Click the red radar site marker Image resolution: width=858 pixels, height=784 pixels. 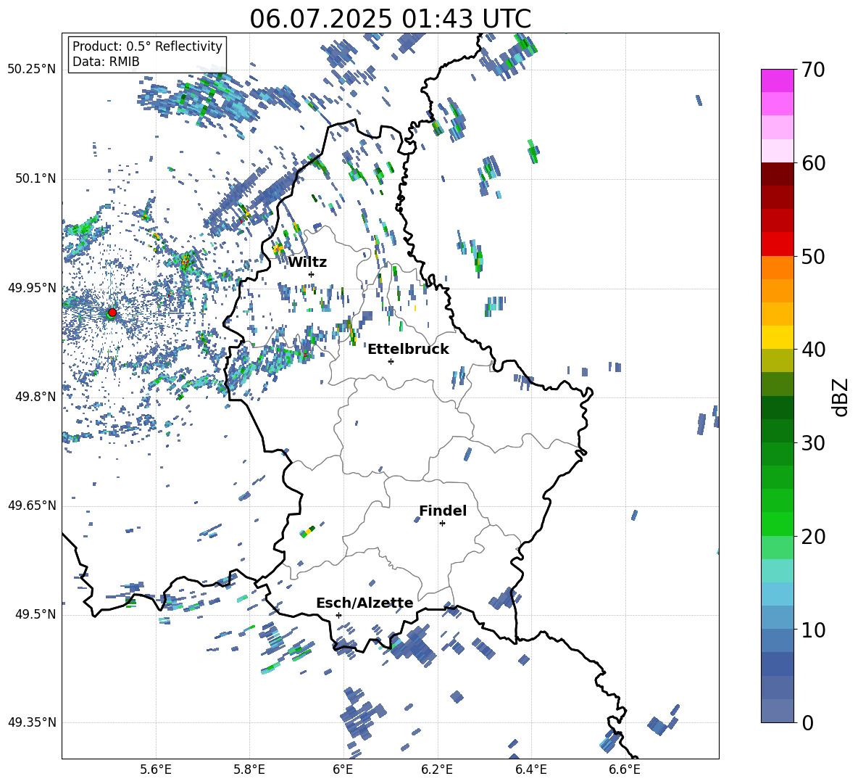pos(112,313)
